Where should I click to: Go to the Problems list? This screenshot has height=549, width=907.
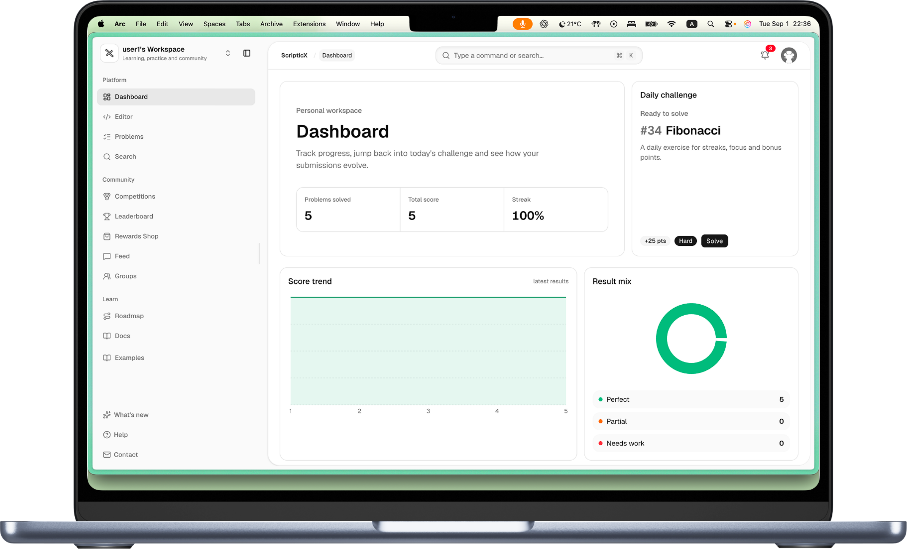[x=176, y=136]
